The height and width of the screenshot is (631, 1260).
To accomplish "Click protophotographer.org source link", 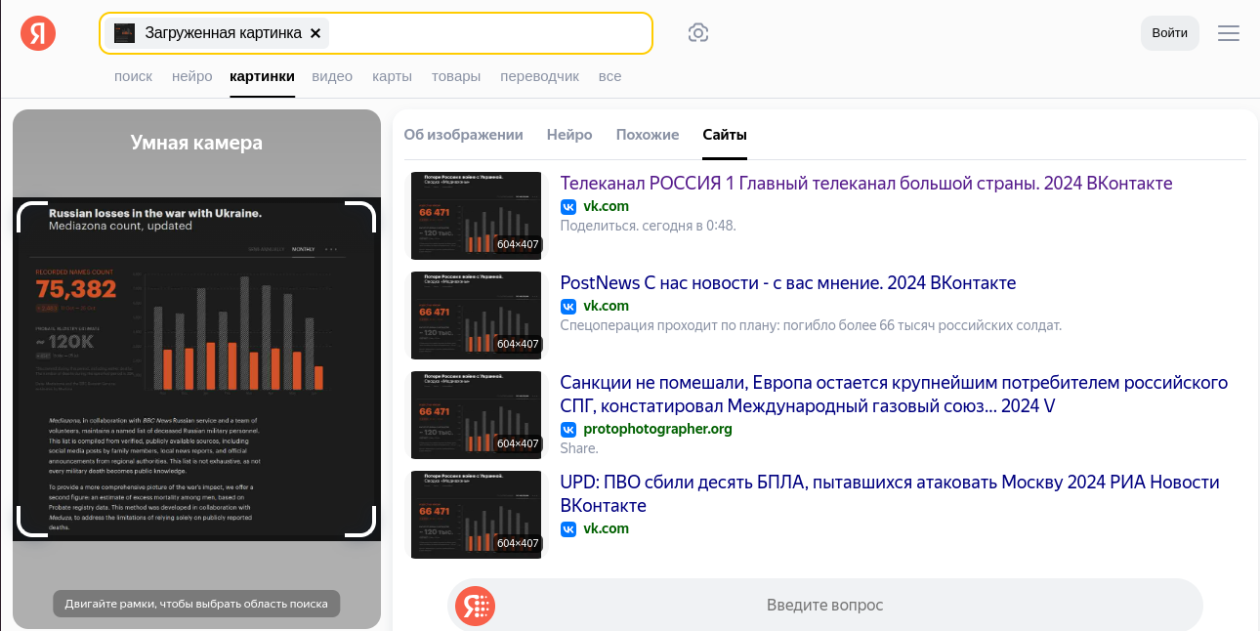I will pos(657,429).
